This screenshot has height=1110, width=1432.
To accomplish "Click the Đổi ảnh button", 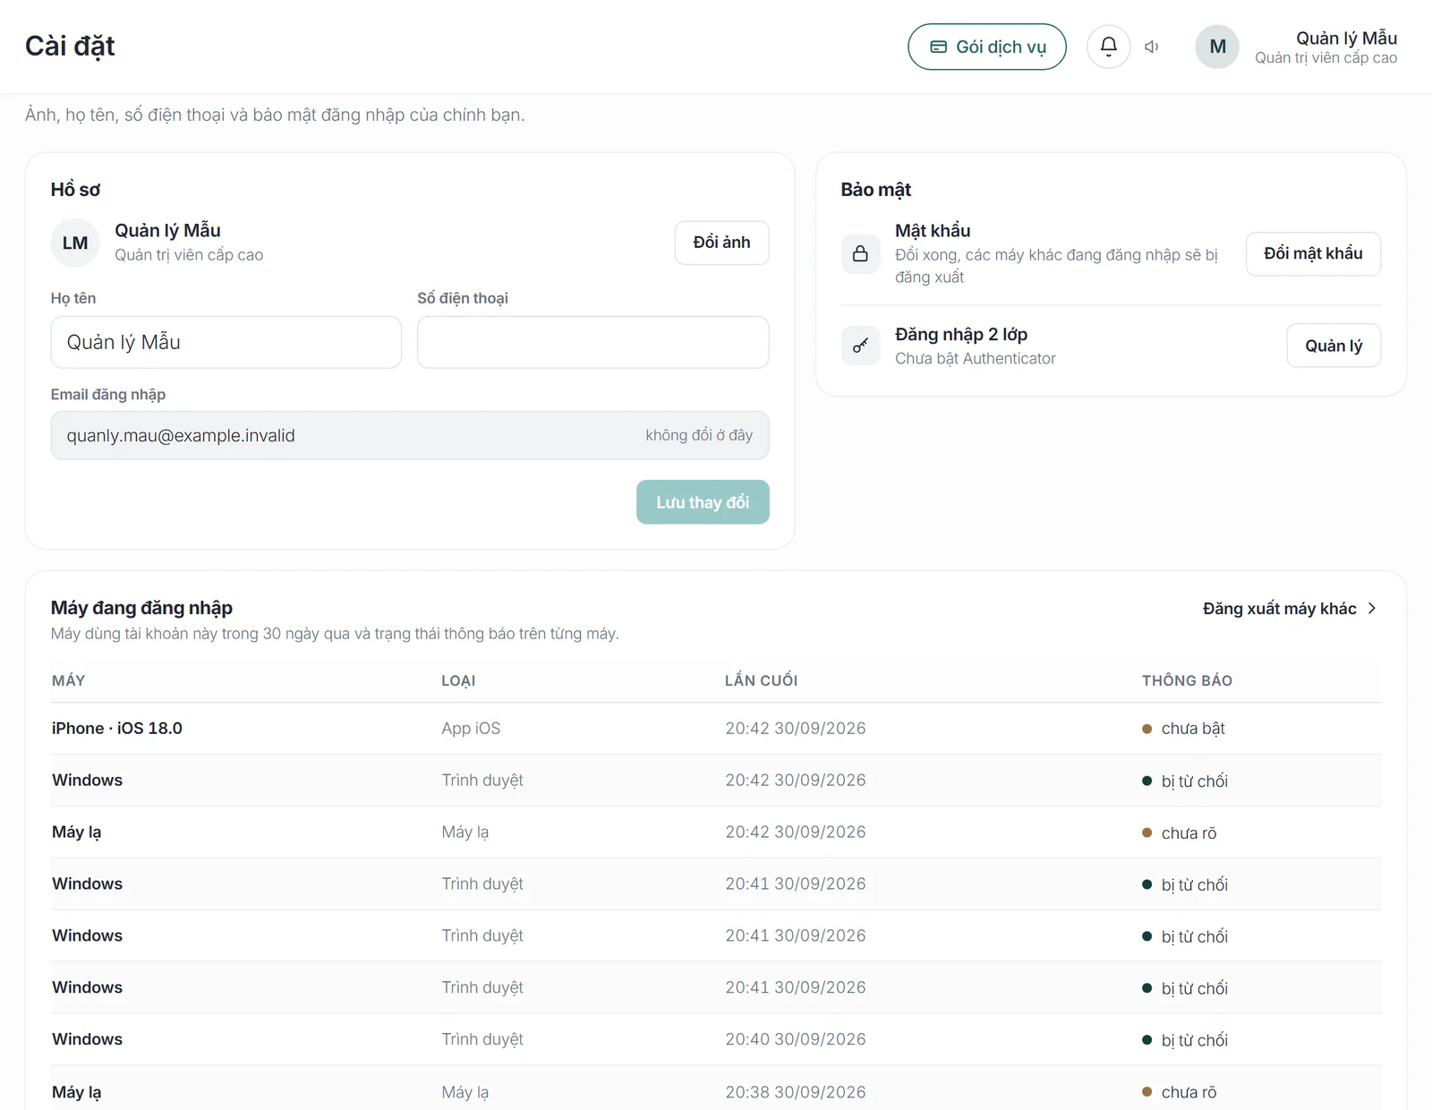I will tap(721, 243).
